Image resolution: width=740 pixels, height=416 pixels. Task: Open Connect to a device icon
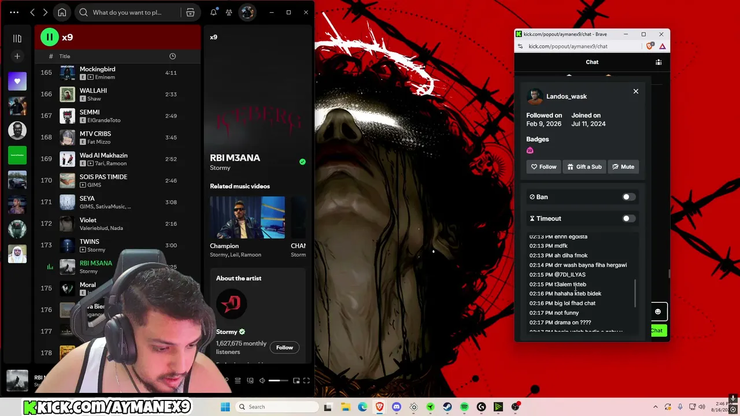pyautogui.click(x=250, y=380)
